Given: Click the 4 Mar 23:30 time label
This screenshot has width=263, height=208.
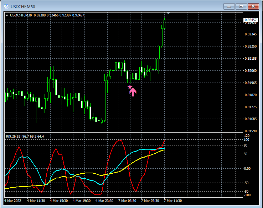Looking at the screenshot, I should (x=104, y=201).
